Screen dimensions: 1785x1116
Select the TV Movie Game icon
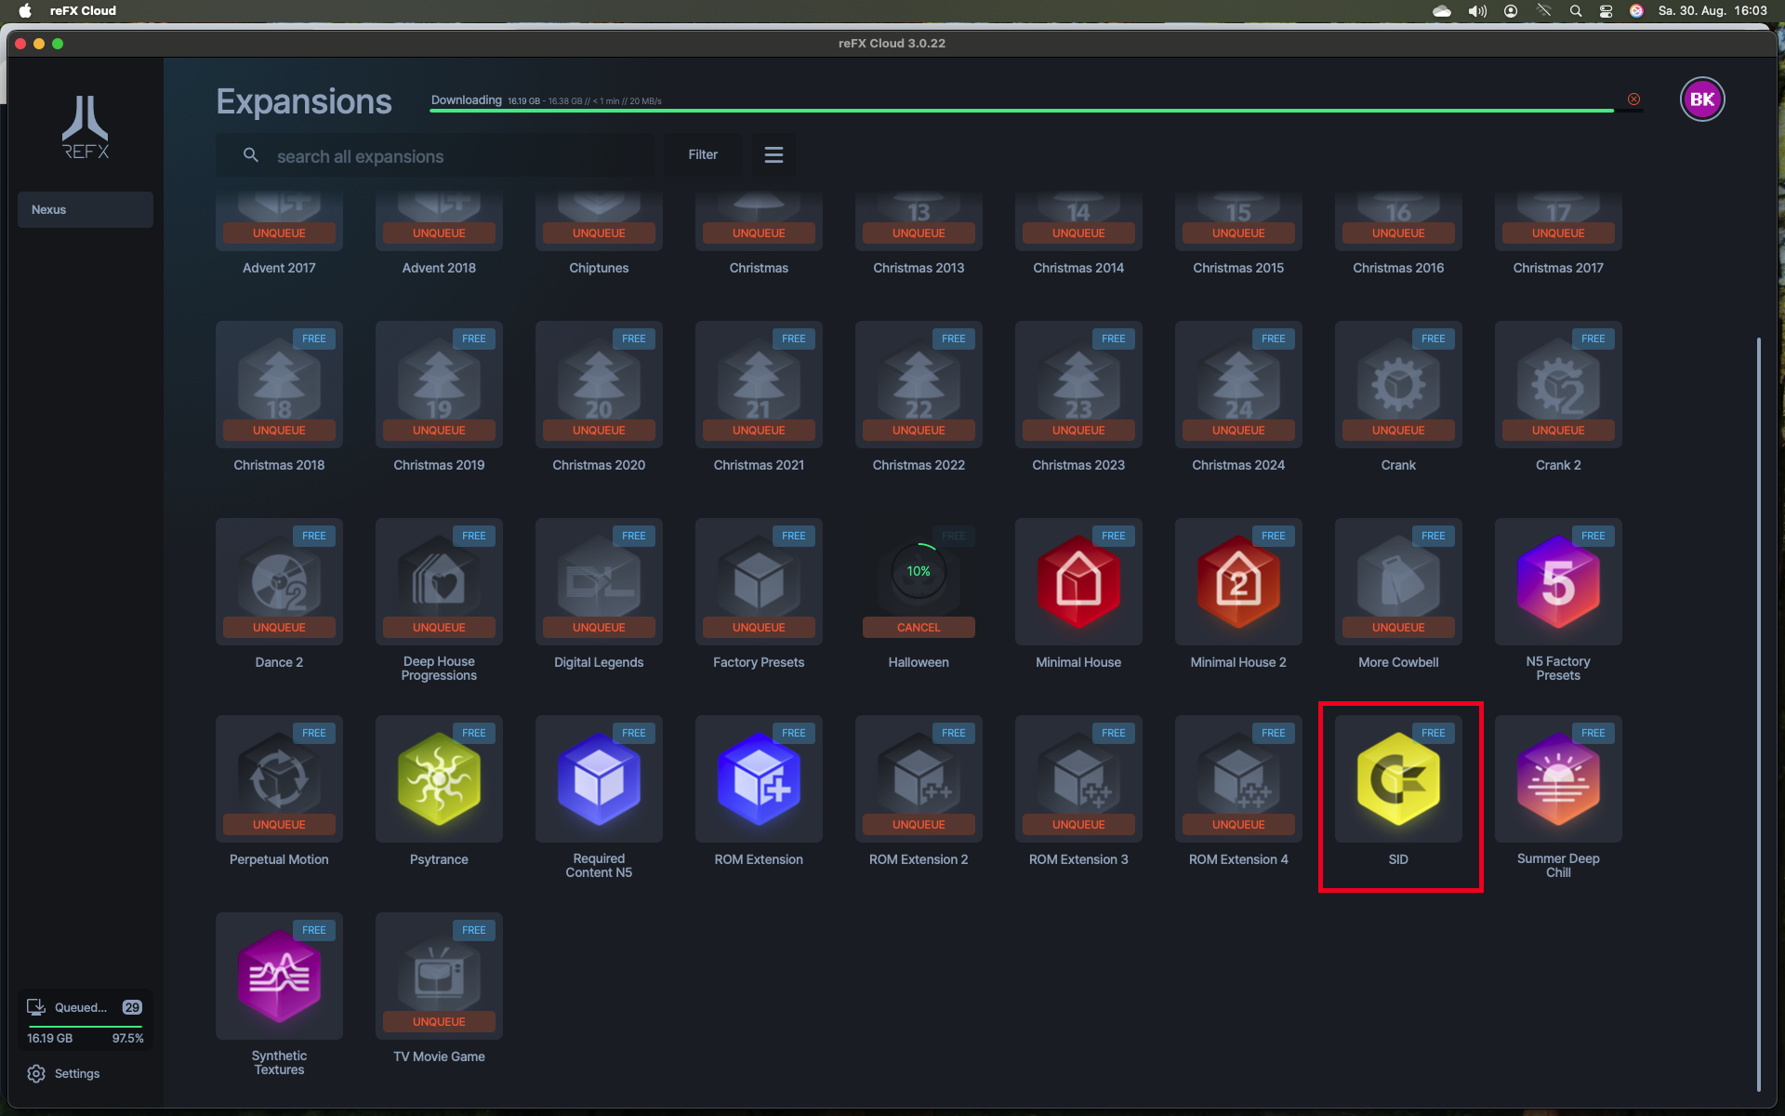pos(439,973)
